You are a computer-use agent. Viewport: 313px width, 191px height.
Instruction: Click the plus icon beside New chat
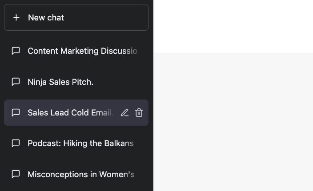point(16,17)
